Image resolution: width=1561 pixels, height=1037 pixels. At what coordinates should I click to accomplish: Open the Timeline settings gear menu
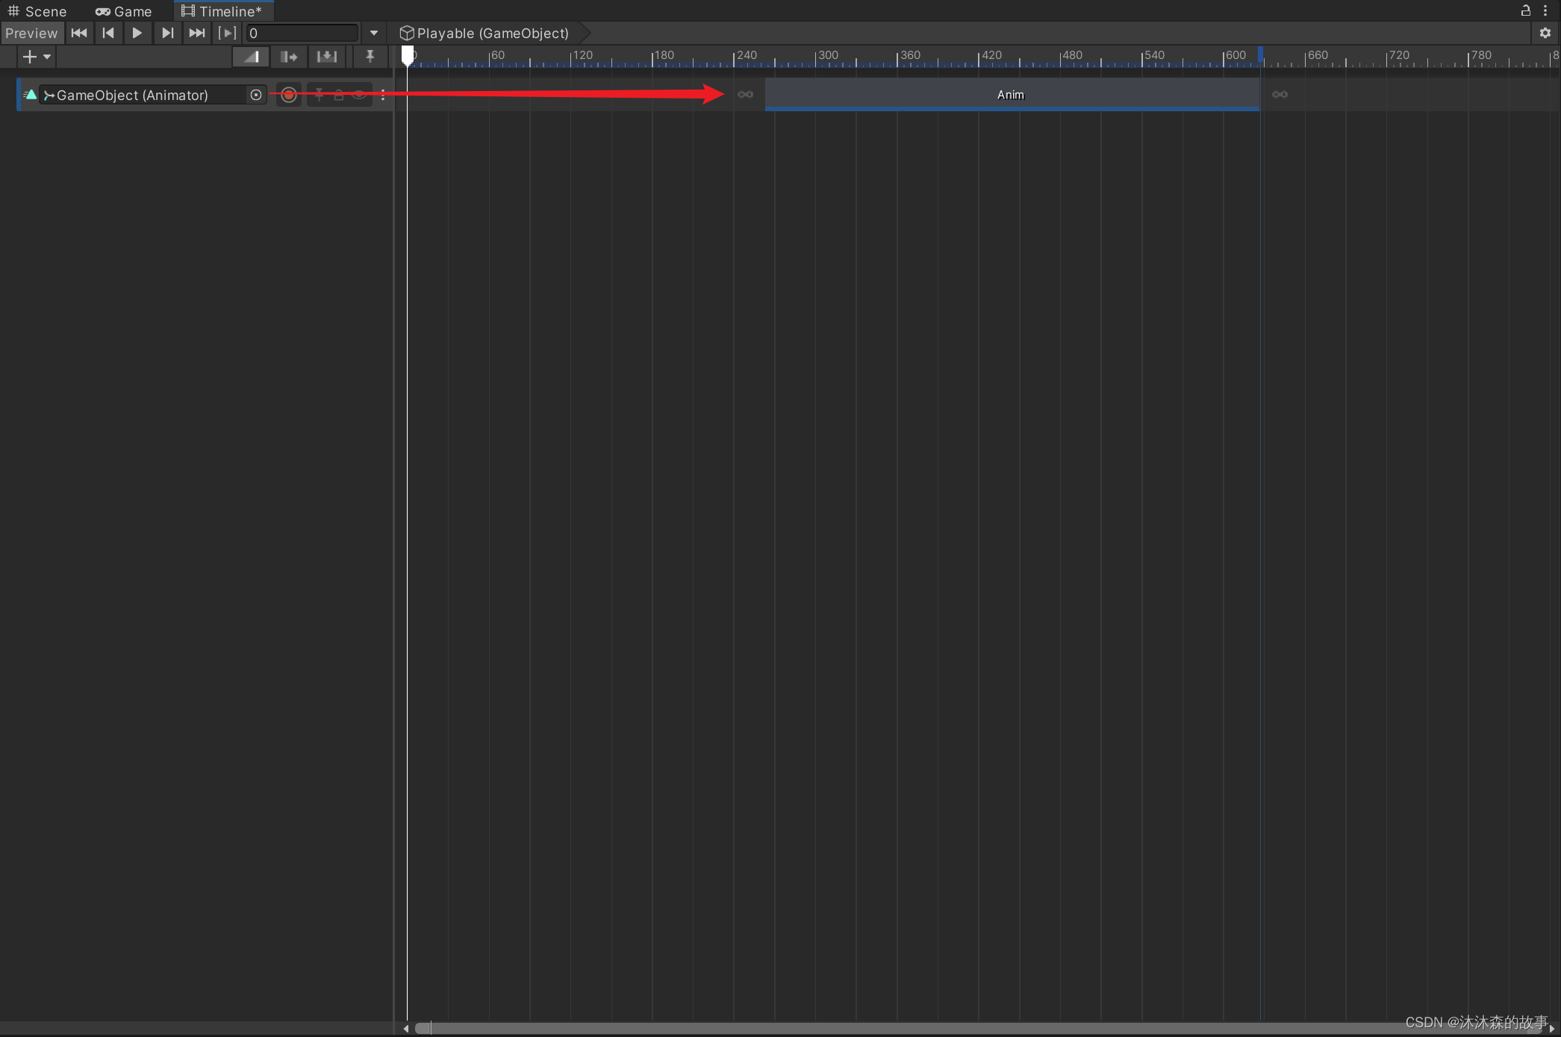tap(1545, 33)
